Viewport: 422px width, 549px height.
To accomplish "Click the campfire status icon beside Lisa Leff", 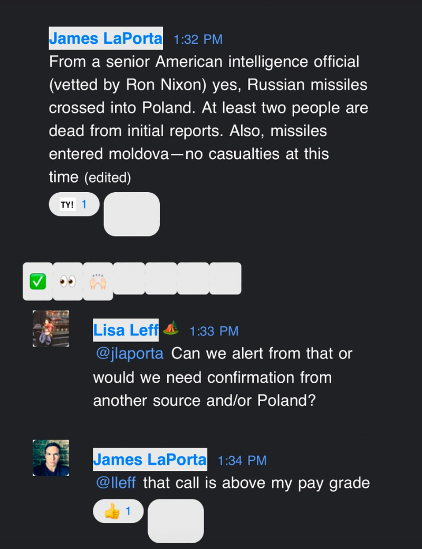I will click(170, 329).
